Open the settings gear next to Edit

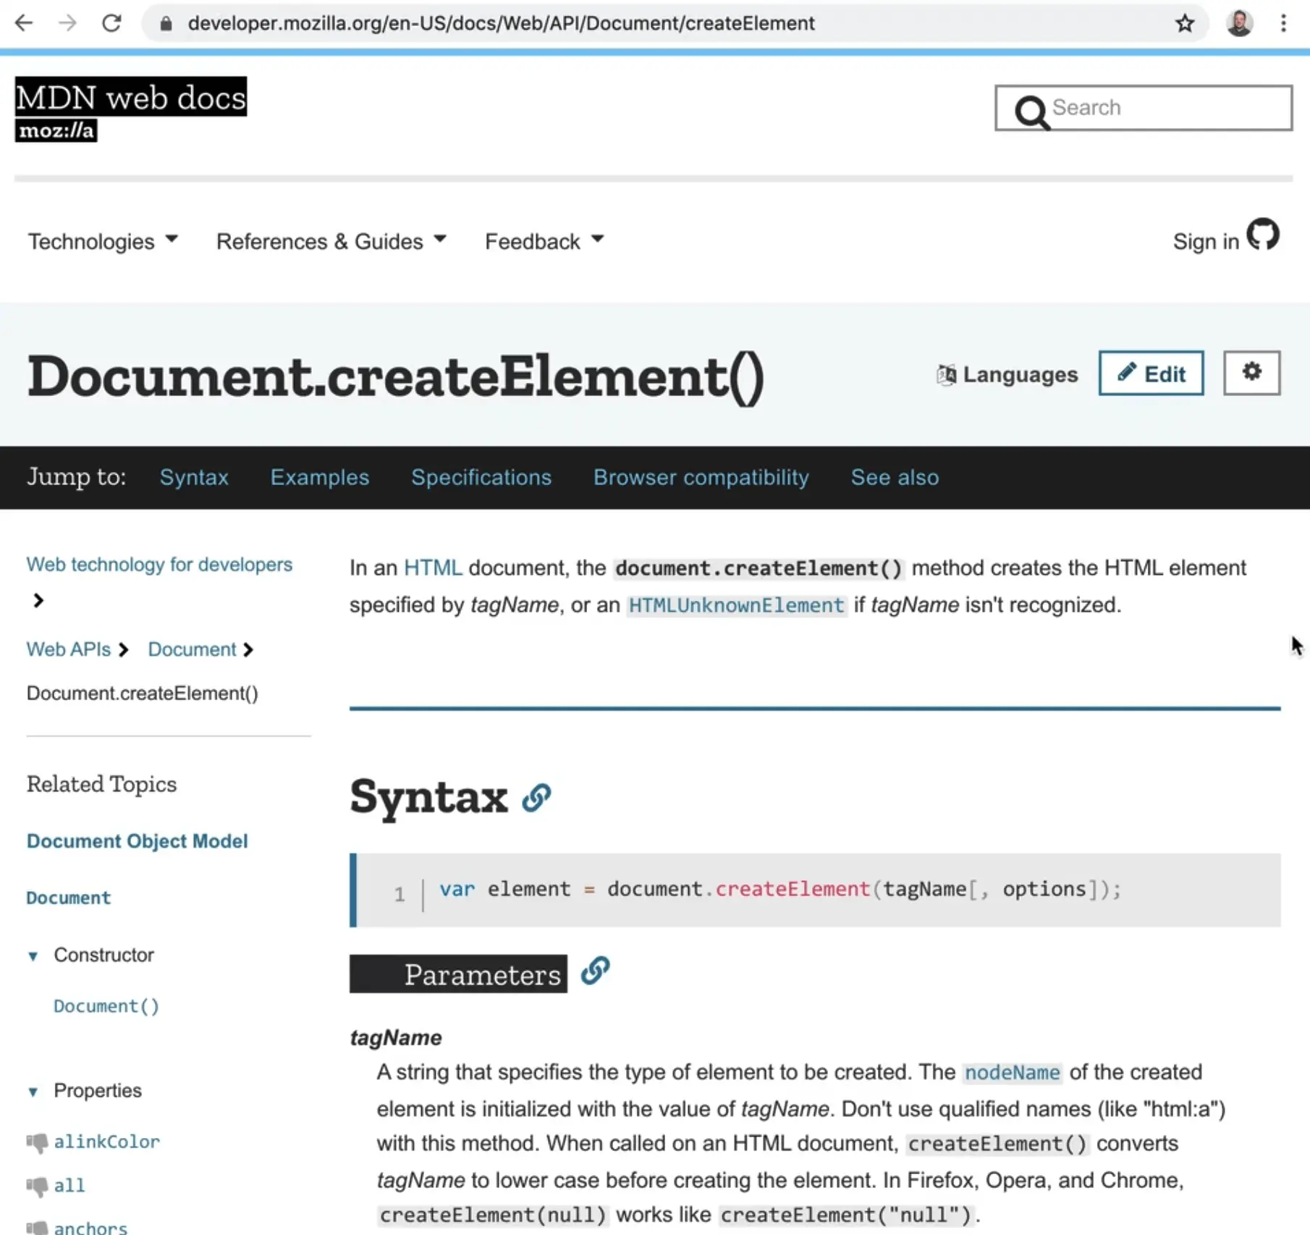(1251, 373)
